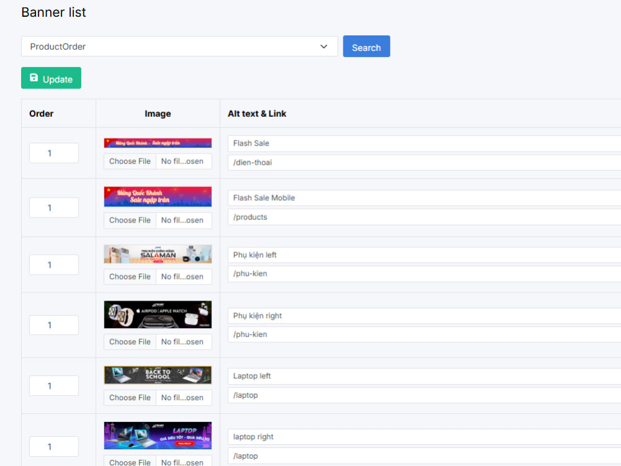
Task: Edit the 'Flash Sale' alt text field
Action: click(x=424, y=144)
